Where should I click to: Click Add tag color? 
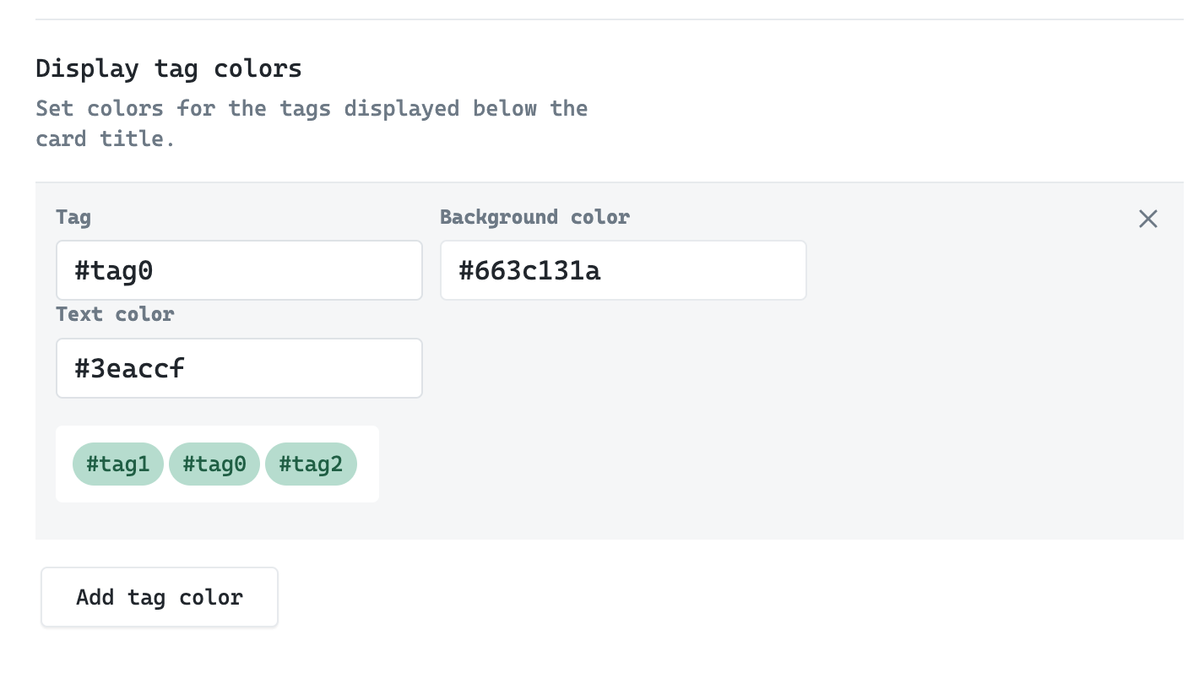click(x=159, y=597)
